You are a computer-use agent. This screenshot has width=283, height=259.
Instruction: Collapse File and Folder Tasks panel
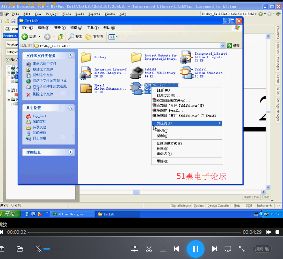click(x=71, y=55)
